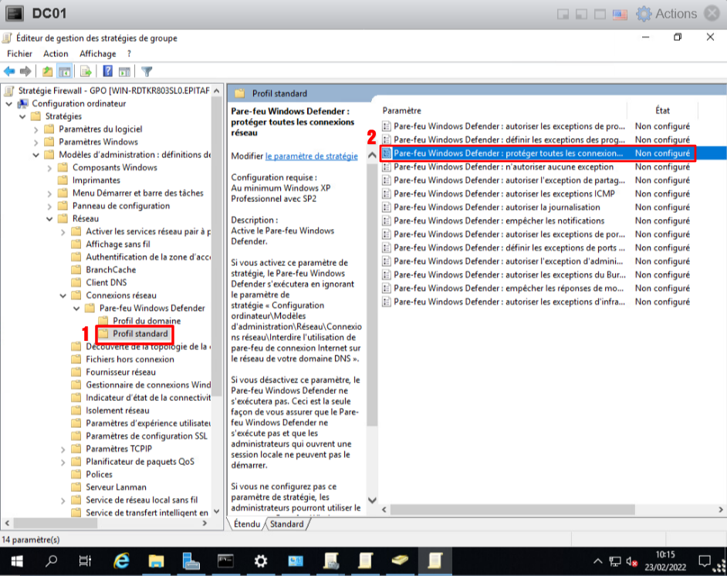Image resolution: width=727 pixels, height=576 pixels.
Task: Open the Affichage menu
Action: (97, 54)
